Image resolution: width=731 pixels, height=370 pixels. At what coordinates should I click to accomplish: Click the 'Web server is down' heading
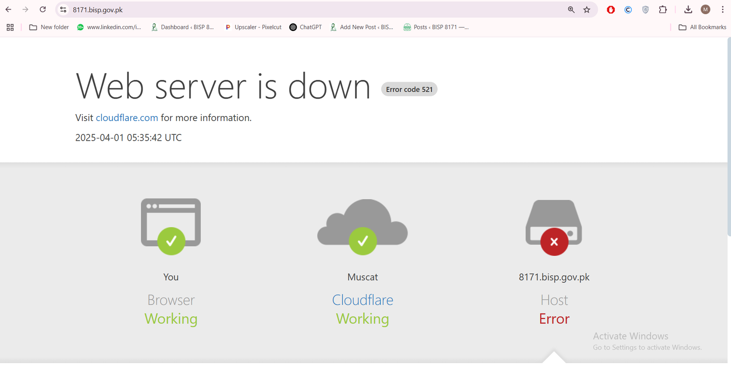(x=223, y=86)
